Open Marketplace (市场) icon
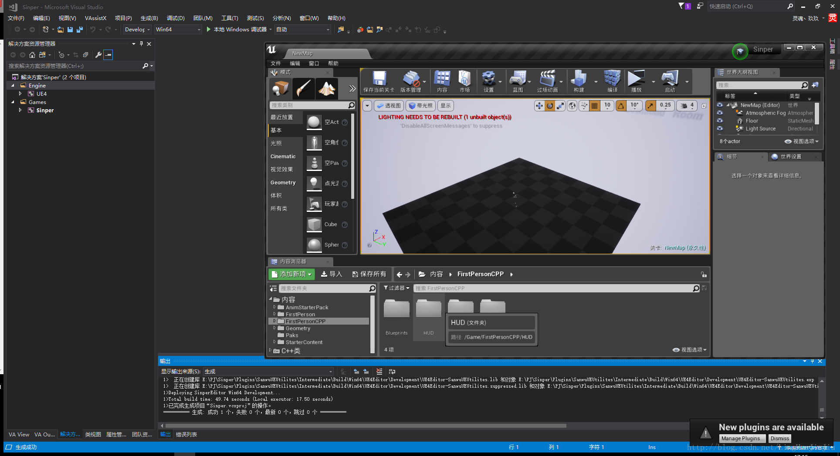The image size is (840, 456). (464, 79)
